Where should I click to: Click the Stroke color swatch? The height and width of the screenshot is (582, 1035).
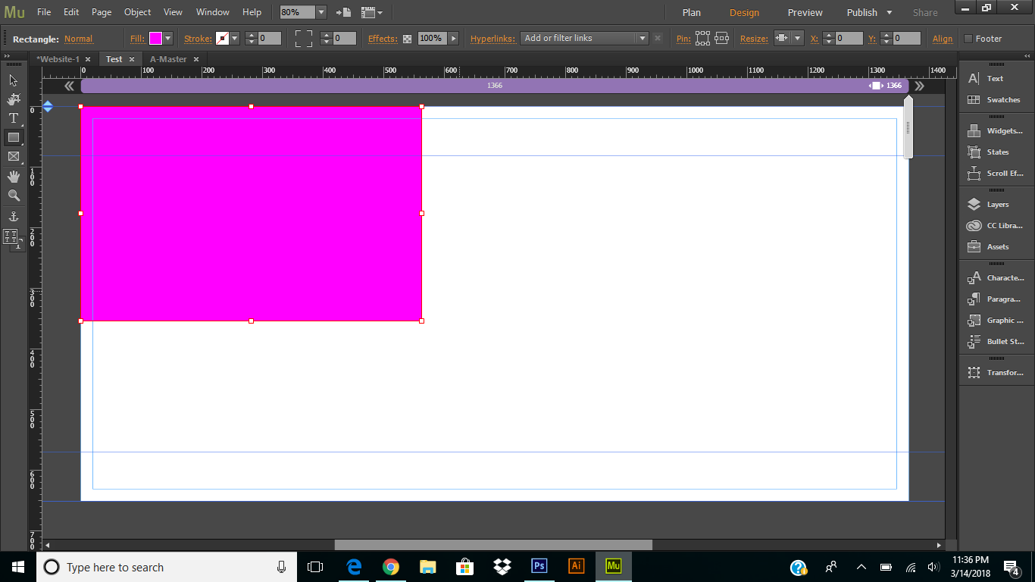[222, 38]
